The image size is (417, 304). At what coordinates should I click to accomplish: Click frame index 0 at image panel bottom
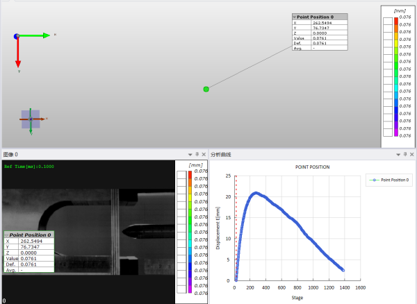[x=4, y=301]
